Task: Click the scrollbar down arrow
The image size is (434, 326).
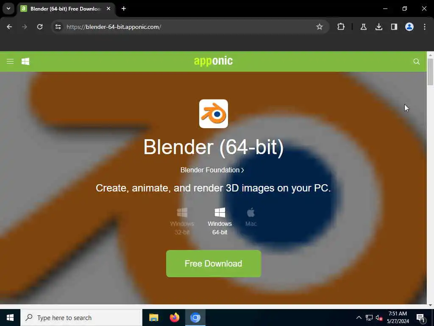Action: [x=430, y=305]
